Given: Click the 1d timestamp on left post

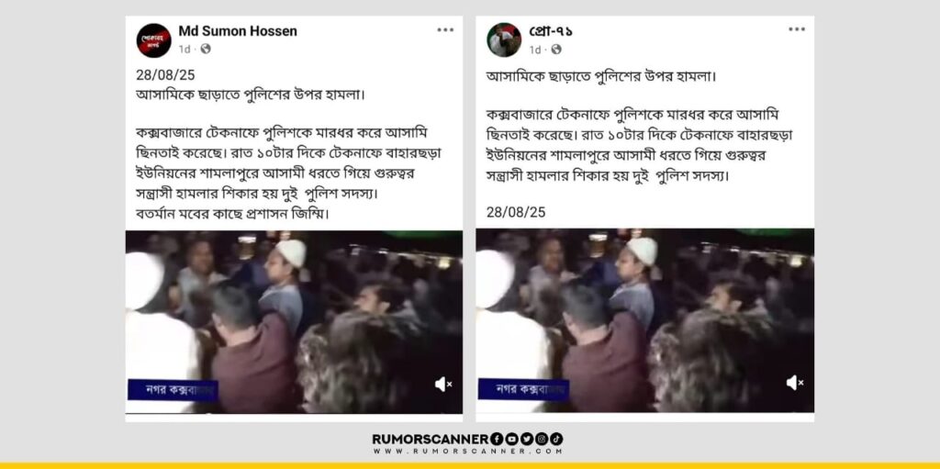Looking at the screenshot, I should (185, 50).
